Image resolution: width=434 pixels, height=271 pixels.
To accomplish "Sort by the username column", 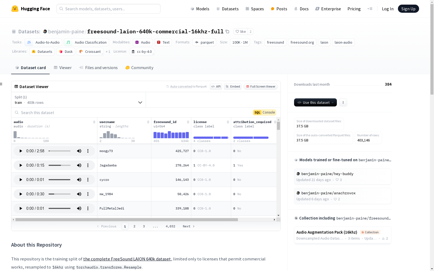I will pyautogui.click(x=148, y=122).
